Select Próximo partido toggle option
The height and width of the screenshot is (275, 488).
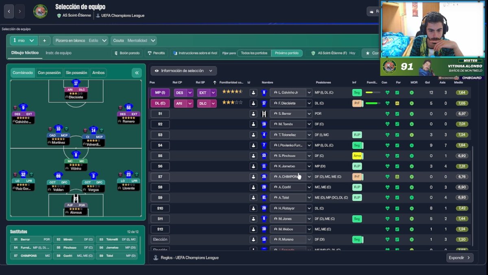[287, 53]
